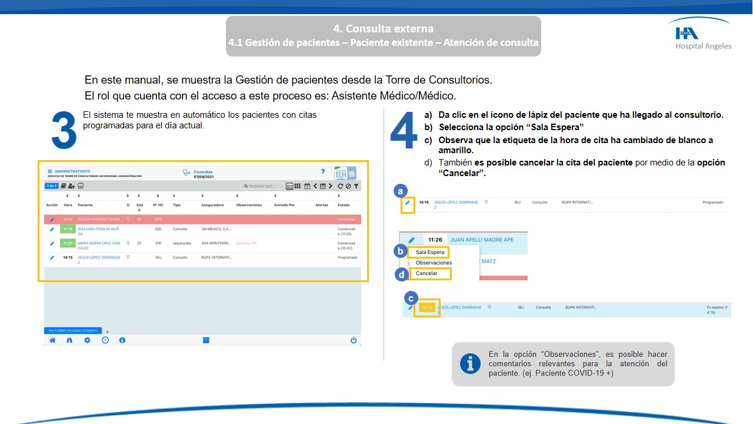Click the add patient icon in toolbar

pyautogui.click(x=72, y=186)
